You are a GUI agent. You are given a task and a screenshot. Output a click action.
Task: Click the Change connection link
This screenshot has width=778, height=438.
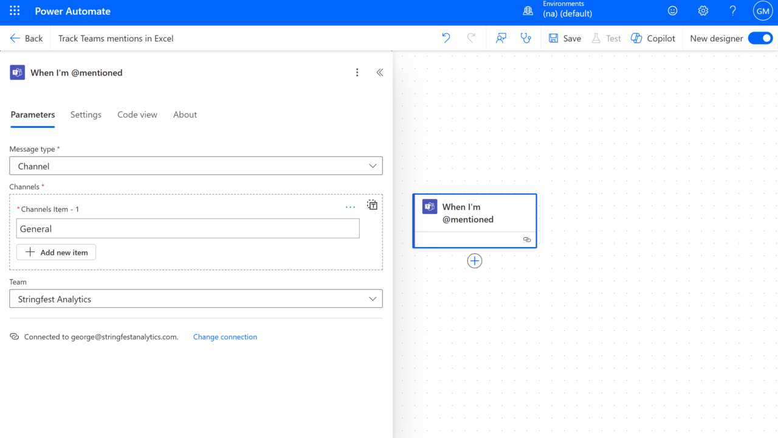(225, 337)
